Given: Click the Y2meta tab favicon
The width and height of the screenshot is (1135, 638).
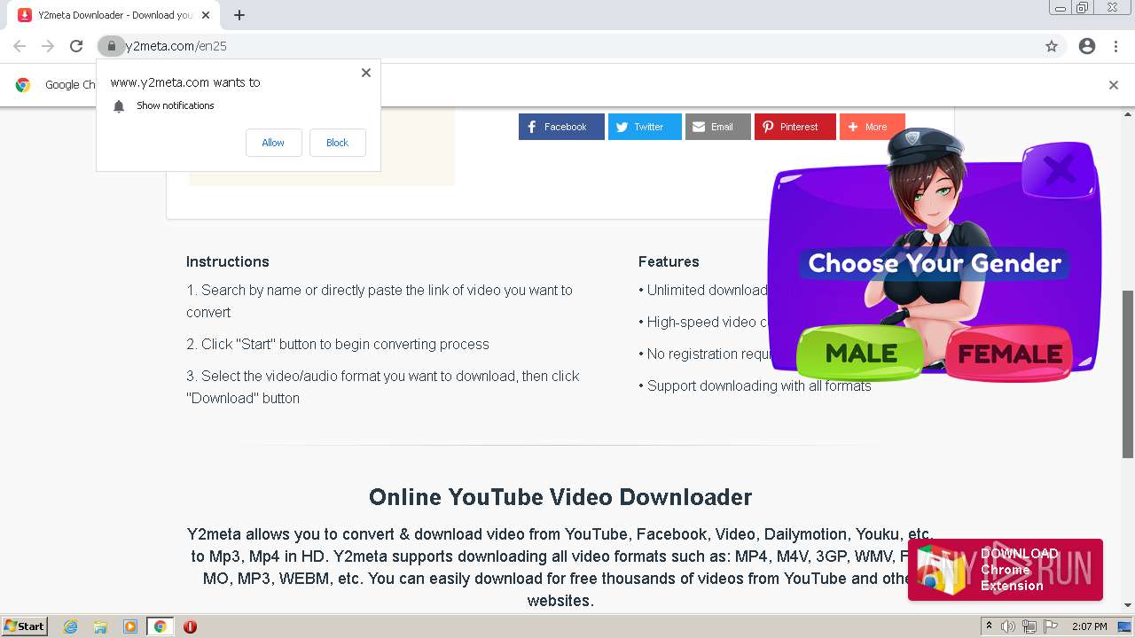Looking at the screenshot, I should [x=25, y=15].
